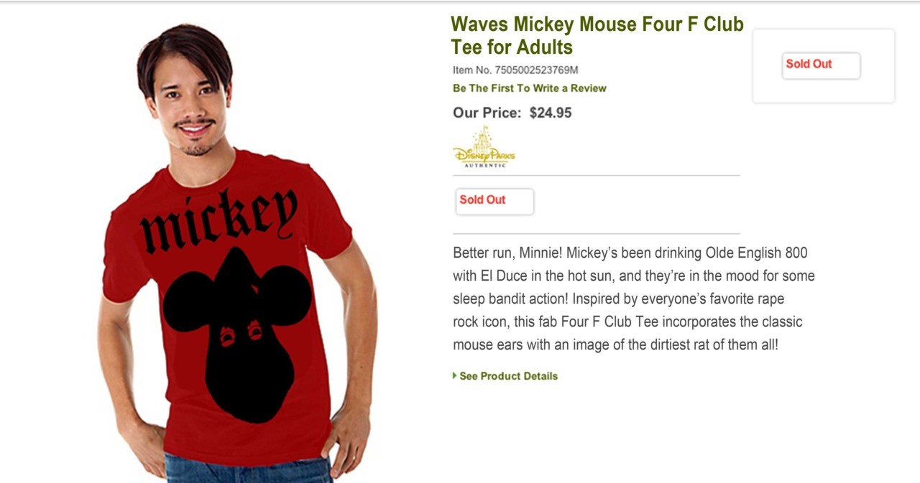Image resolution: width=920 pixels, height=483 pixels.
Task: Expand the See Product Details section
Action: 508,376
